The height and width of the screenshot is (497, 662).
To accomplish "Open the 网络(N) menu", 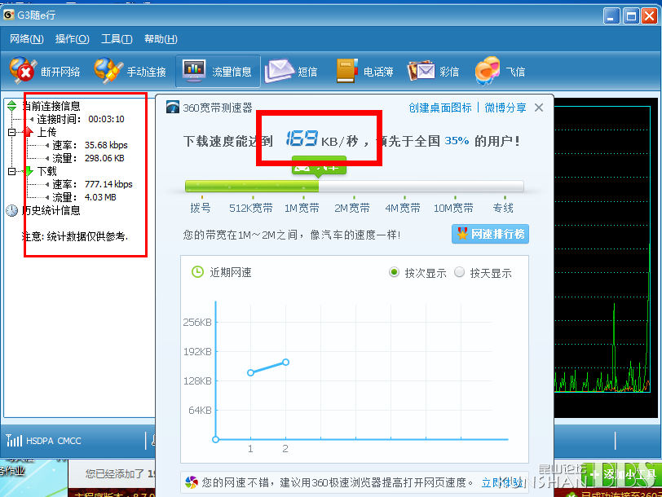I will (x=25, y=39).
